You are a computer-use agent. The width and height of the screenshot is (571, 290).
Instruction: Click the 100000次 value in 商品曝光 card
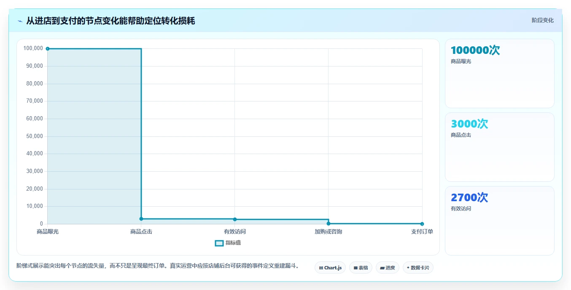[x=475, y=50]
